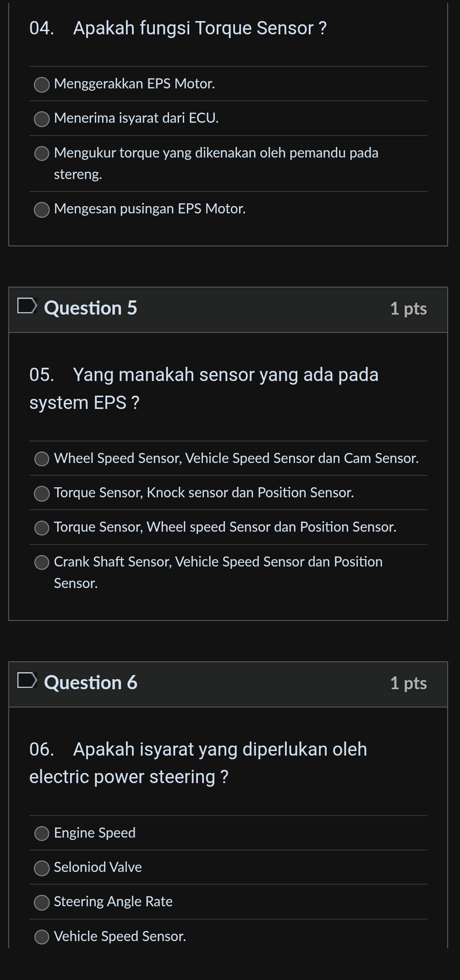The width and height of the screenshot is (460, 980).
Task: Click question text "Yang manakah sensor yang ada"
Action: (225, 375)
